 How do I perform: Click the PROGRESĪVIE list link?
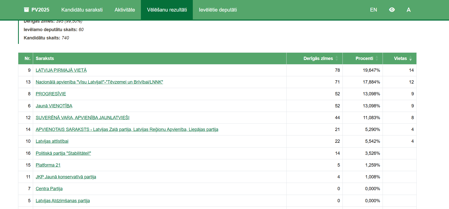tap(51, 94)
